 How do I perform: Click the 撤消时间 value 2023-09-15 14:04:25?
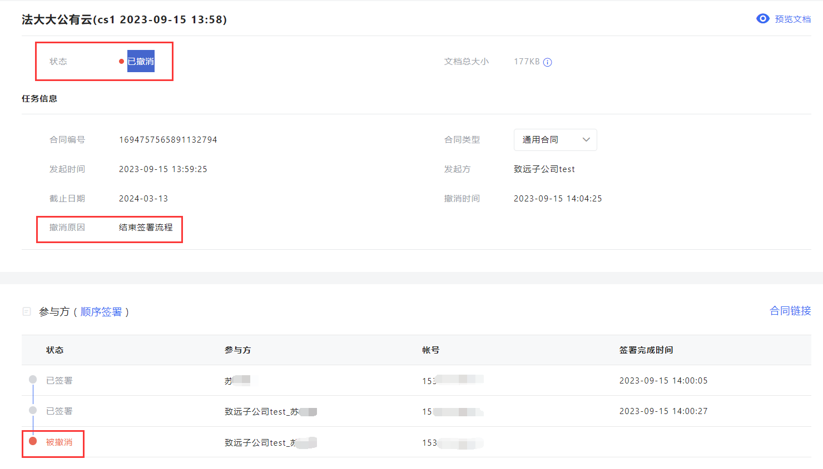tap(558, 199)
